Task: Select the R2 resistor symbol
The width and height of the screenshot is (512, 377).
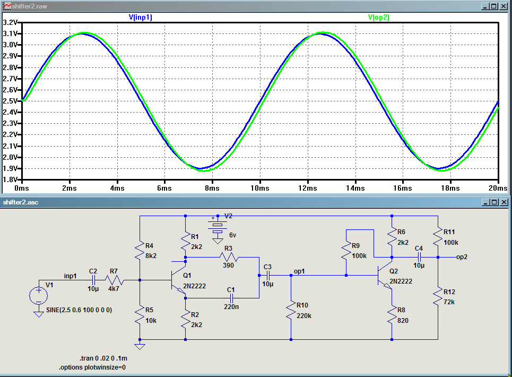Action: pyautogui.click(x=185, y=319)
